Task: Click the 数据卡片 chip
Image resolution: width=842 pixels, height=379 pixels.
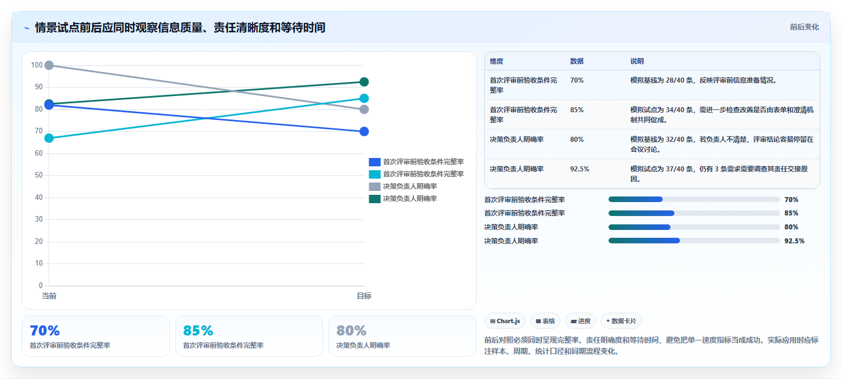Action: (x=621, y=321)
